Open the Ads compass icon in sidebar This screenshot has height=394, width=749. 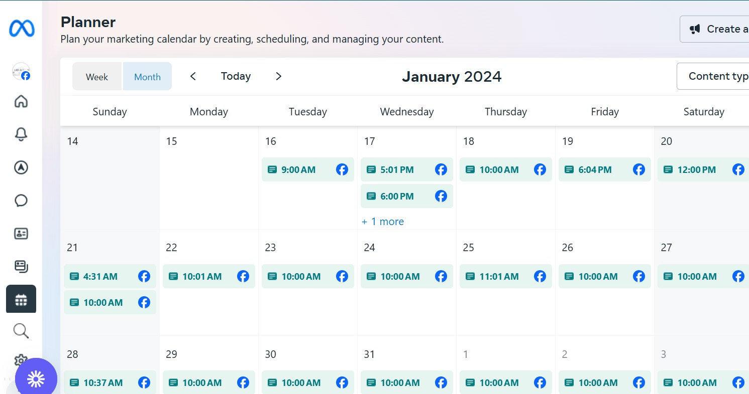coord(21,167)
